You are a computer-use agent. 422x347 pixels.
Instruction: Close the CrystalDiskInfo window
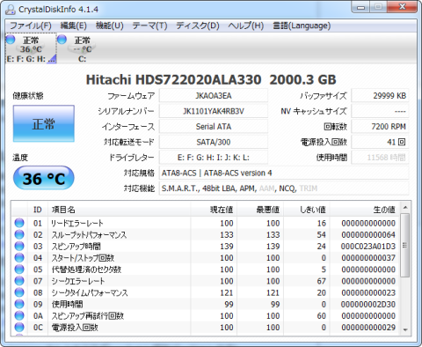[403, 7]
